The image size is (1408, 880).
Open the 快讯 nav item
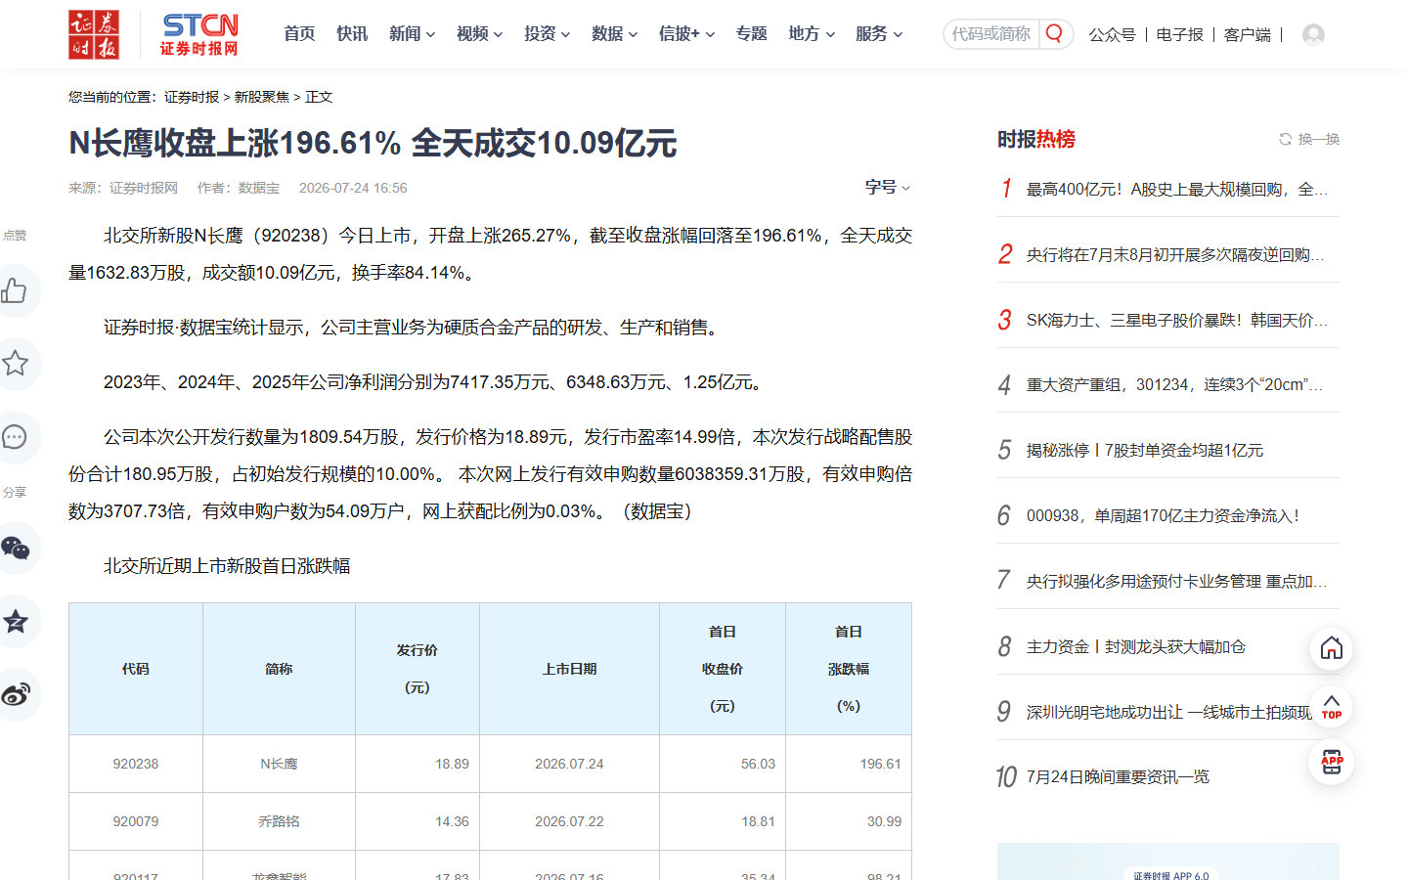point(352,33)
